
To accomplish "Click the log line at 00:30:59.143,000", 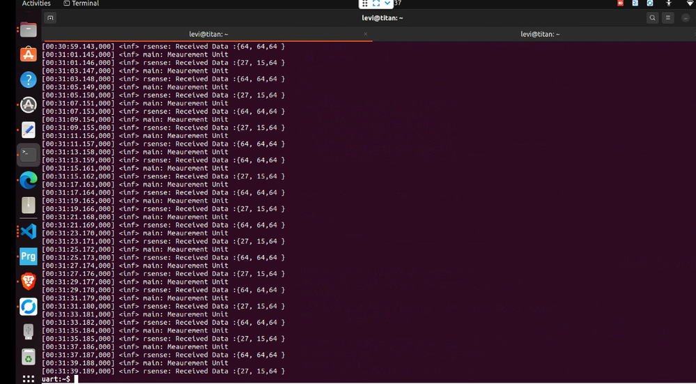I will (163, 46).
